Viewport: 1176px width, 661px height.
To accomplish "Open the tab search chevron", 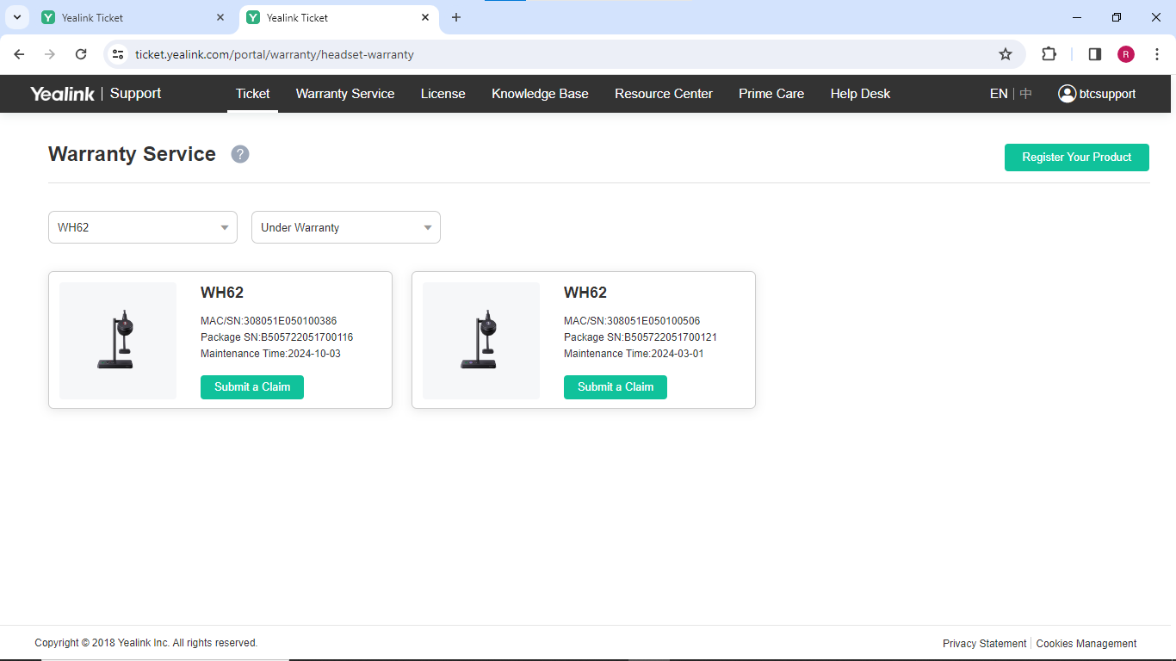I will click(16, 17).
